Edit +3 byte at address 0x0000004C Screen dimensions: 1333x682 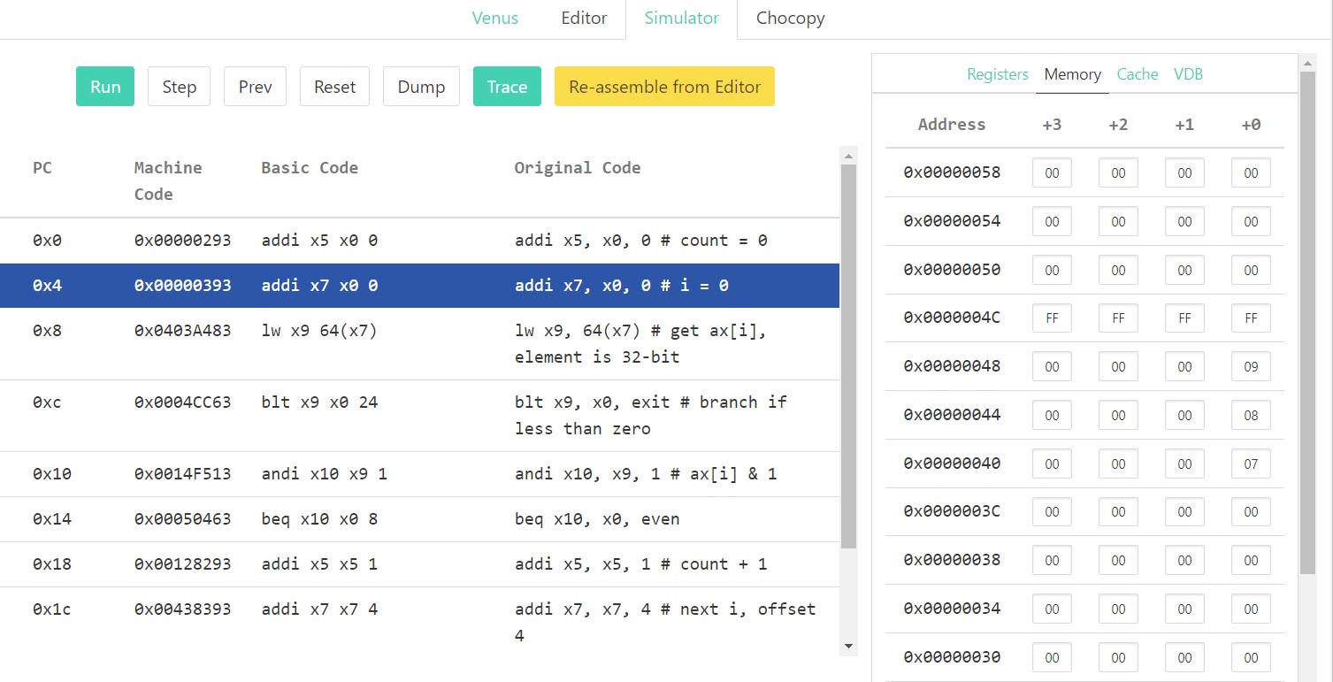pos(1052,318)
